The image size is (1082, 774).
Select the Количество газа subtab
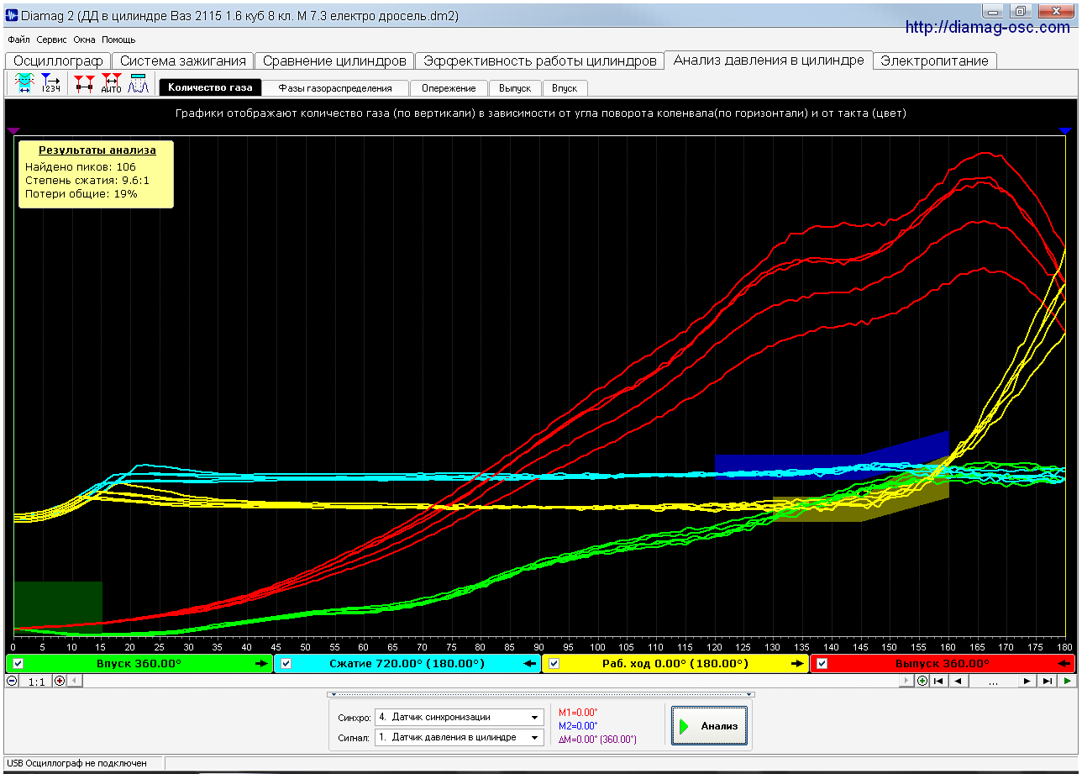210,88
